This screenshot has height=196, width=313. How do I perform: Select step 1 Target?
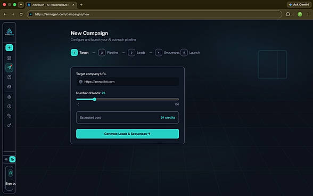[x=80, y=53]
